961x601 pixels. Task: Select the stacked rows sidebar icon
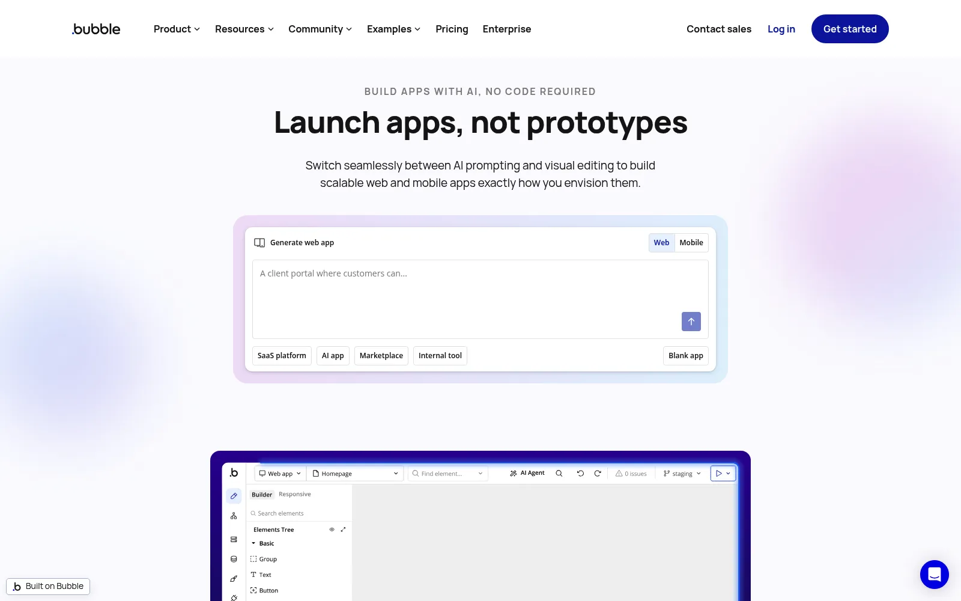coord(234,540)
